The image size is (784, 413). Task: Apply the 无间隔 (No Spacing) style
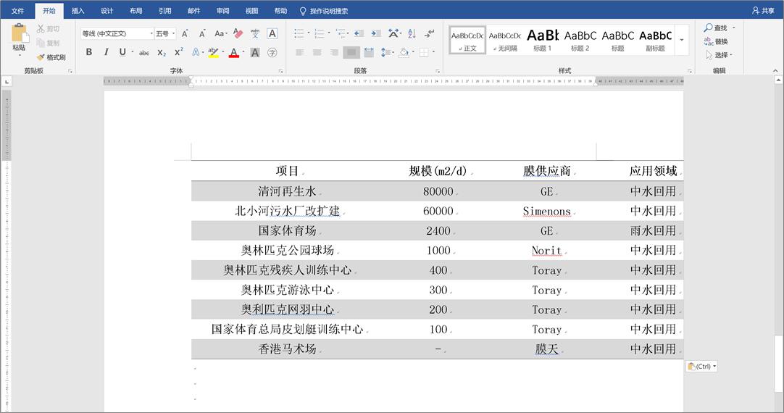coord(505,41)
